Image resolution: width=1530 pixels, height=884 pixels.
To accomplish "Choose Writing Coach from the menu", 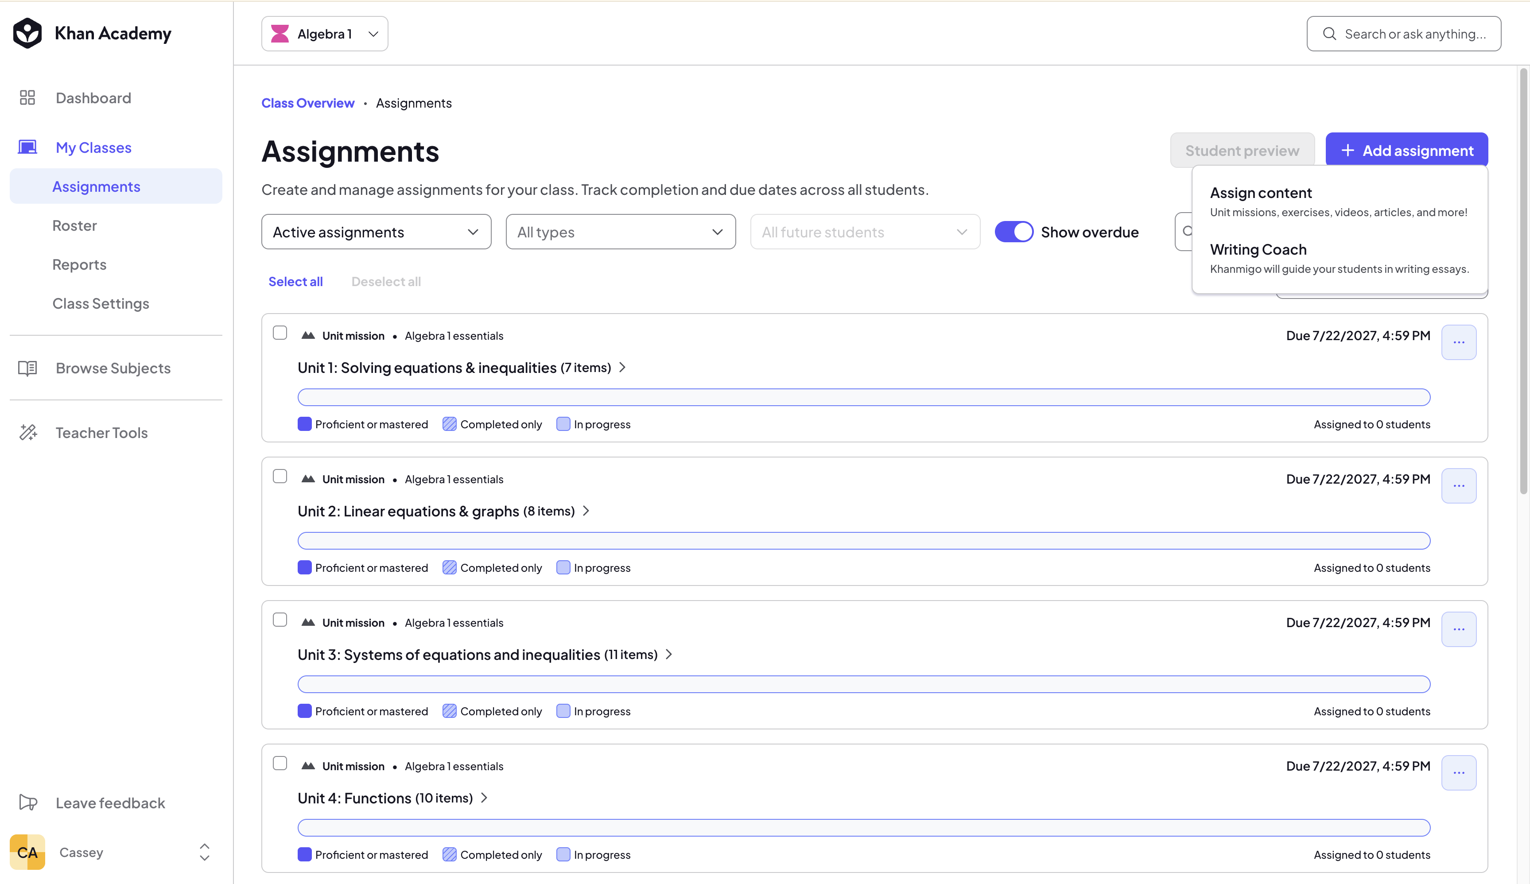I will (1339, 259).
